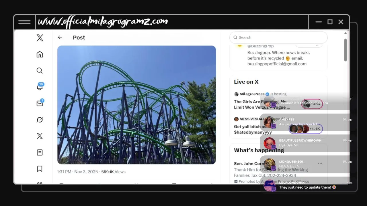Click the 1:31 PM · Nov 3, 2025 timestamp
Viewport: 367px width, 206px height.
pyautogui.click(x=77, y=172)
